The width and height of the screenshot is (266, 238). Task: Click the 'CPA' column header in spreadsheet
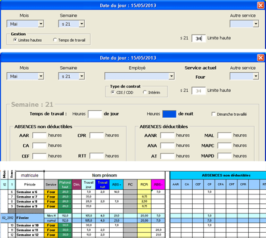coord(221,184)
